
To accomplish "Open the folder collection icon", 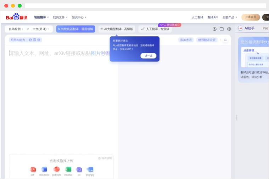I will pos(222,29).
